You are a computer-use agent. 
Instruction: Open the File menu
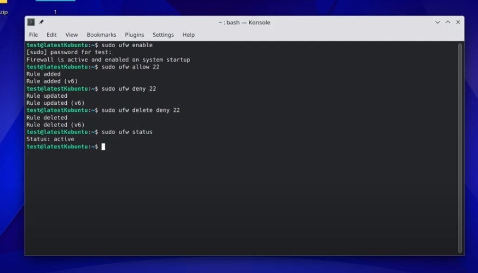[x=33, y=35]
